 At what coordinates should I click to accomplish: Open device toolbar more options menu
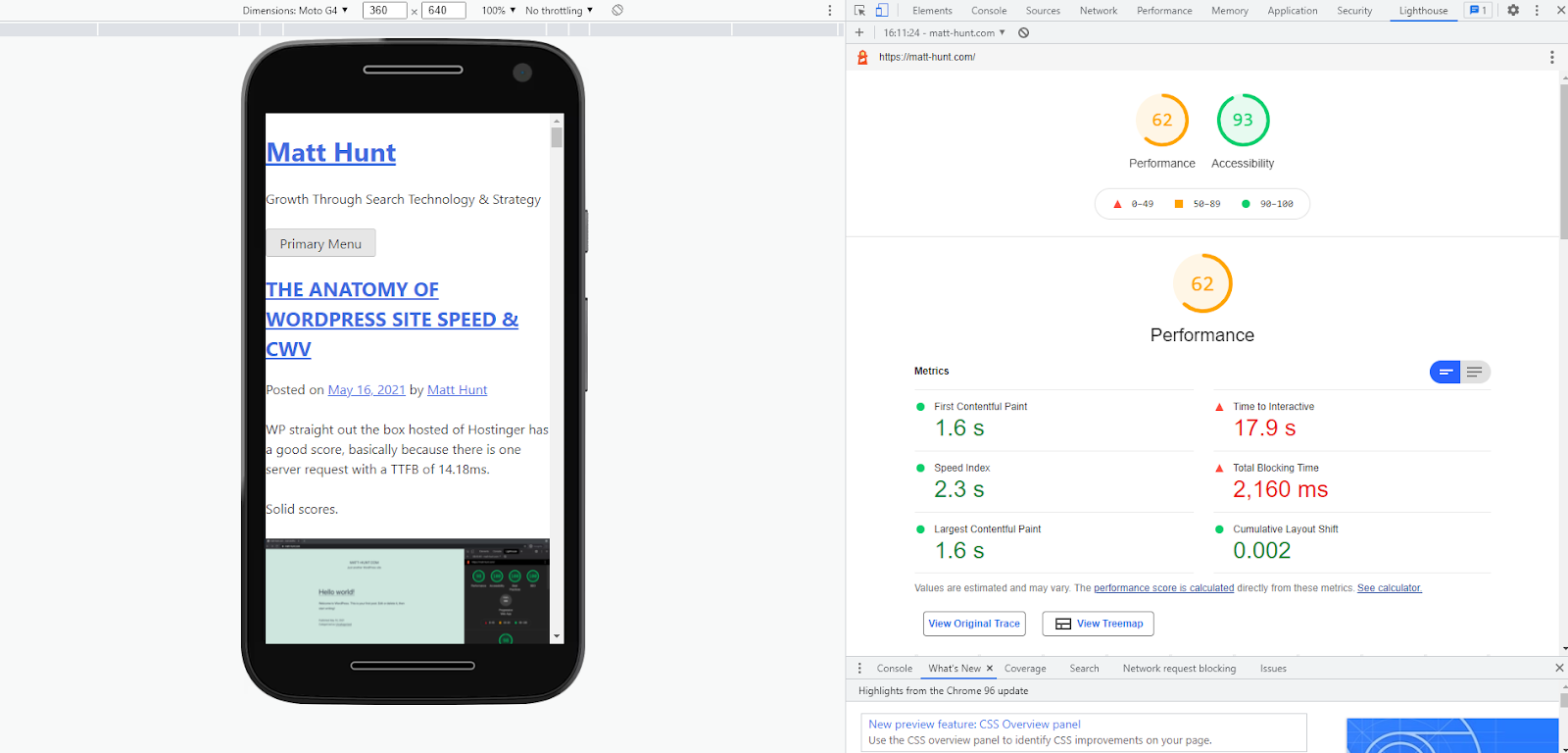click(829, 10)
